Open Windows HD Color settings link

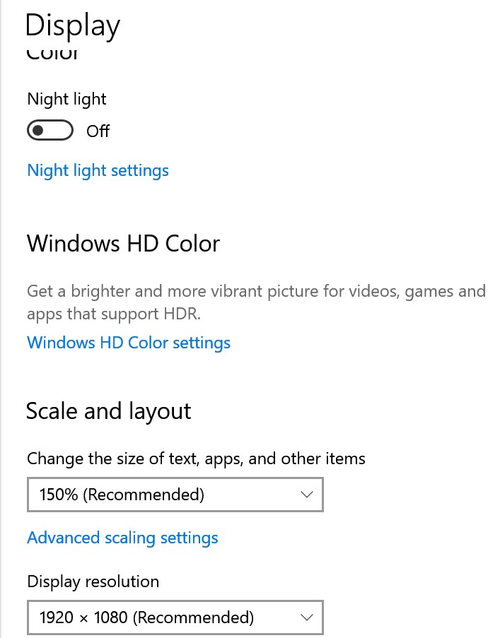[x=129, y=343]
